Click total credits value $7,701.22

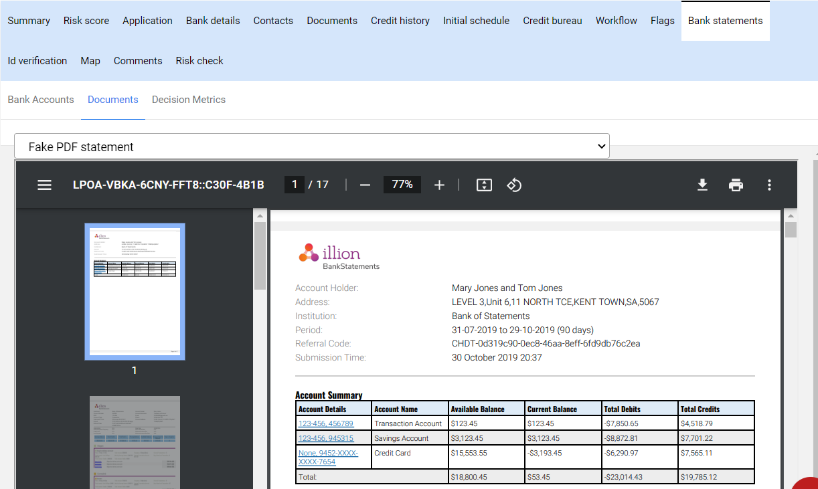[697, 438]
